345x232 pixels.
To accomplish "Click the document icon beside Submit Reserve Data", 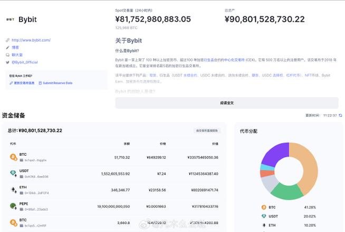I will [x=40, y=83].
